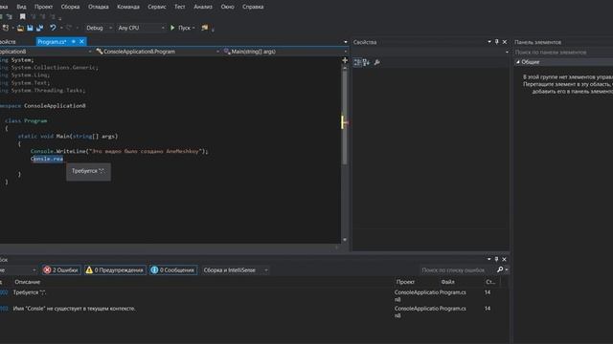This screenshot has height=344, width=613.
Task: Open the Сервис menu
Action: coord(157,7)
